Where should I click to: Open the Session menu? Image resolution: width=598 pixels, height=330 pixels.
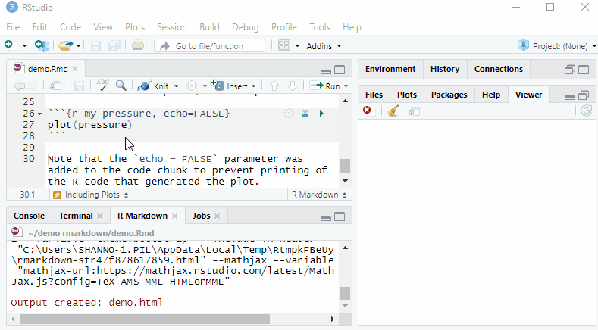tap(171, 27)
